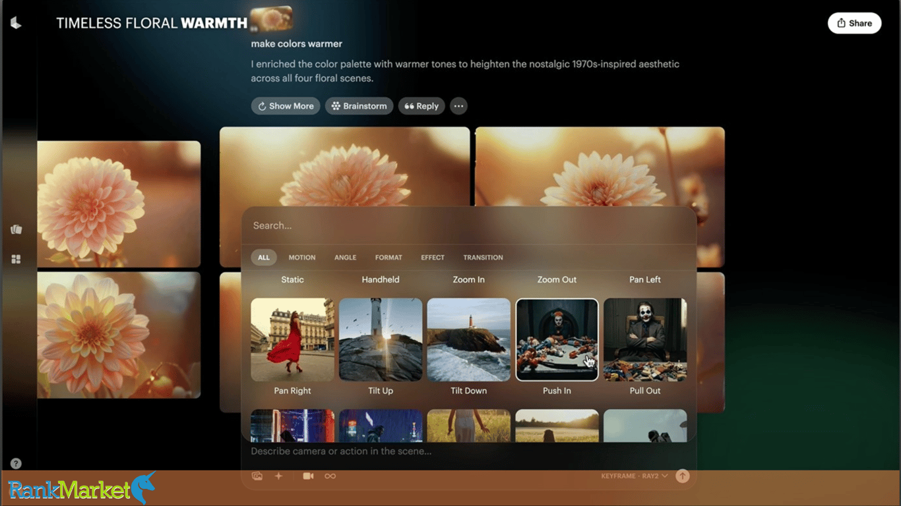Click the video camera icon in the prompt bar

[x=308, y=476]
